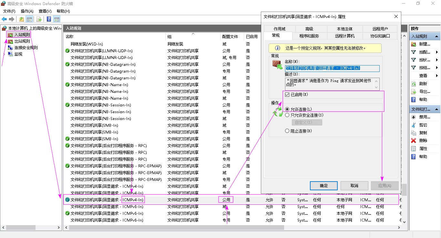Image resolution: width=441 pixels, height=238 pixels.
Task: Sort the rule list by 名称 column
Action: [x=115, y=36]
